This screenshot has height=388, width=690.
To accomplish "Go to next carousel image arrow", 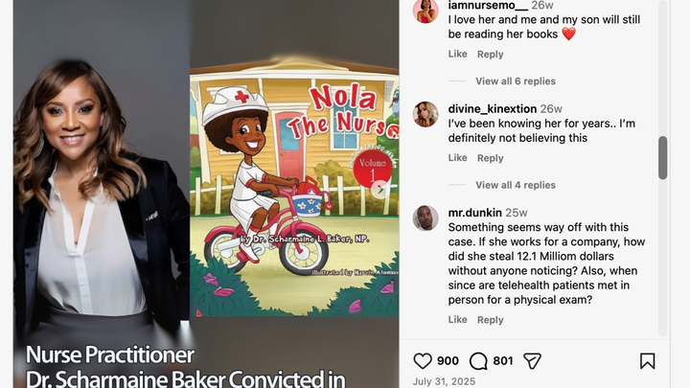I will (379, 190).
